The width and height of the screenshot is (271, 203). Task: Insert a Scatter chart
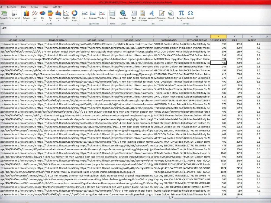point(66,15)
